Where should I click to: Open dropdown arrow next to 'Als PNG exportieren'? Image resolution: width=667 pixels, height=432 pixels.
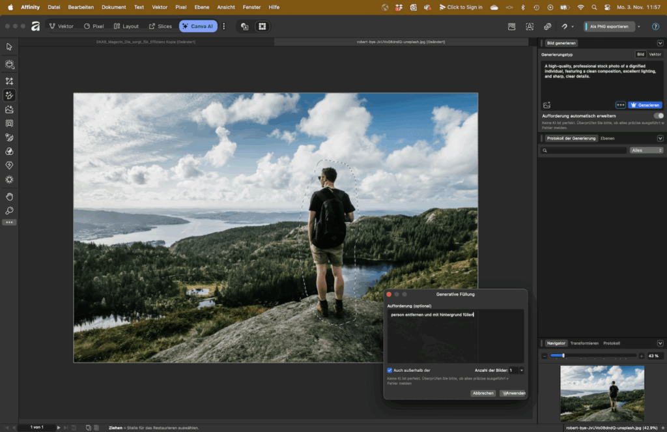tap(639, 27)
